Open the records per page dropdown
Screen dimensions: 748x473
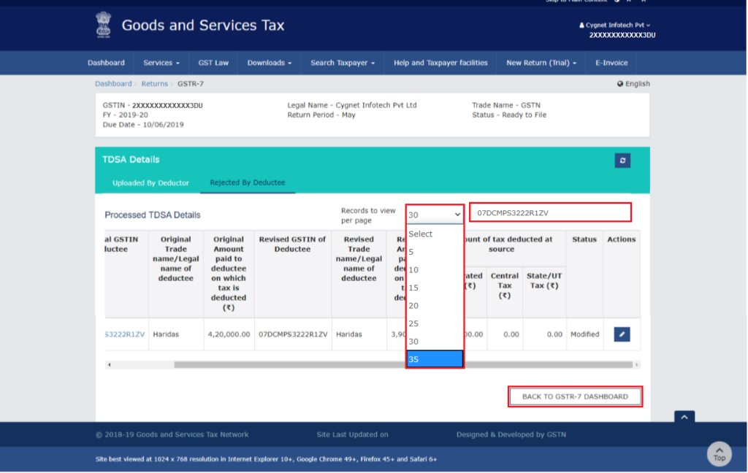pyautogui.click(x=434, y=214)
